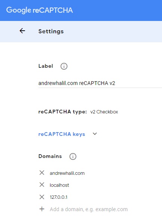This screenshot has width=162, height=222.
Task: Click the localhost domain entry text
Action: click(x=59, y=185)
